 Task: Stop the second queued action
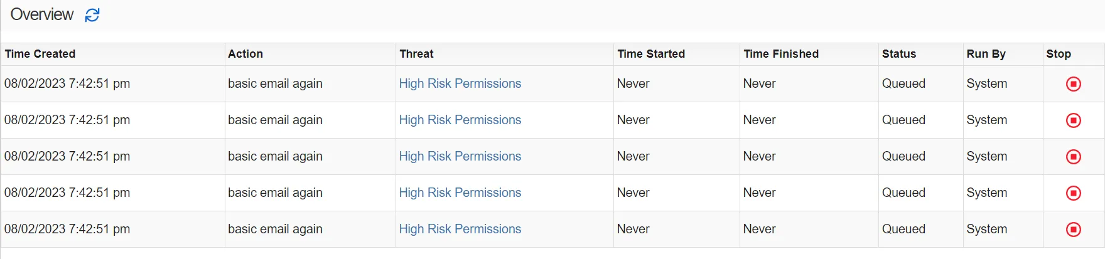[1074, 120]
